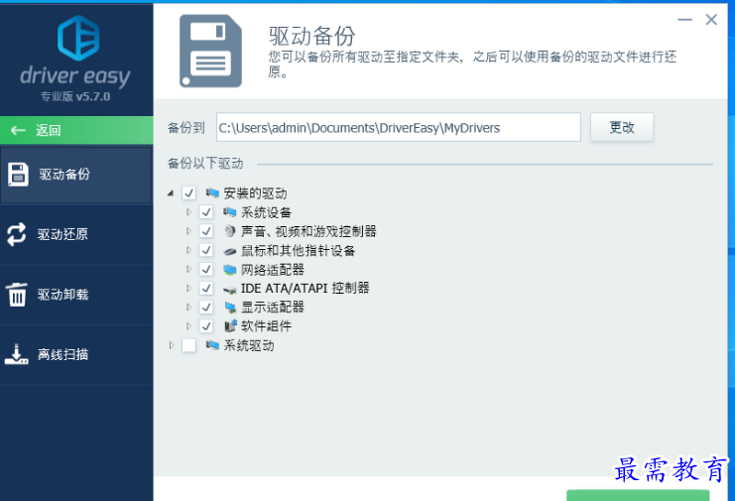The image size is (735, 501).
Task: Uncheck the 网络适配器 checkbox
Action: 206,269
